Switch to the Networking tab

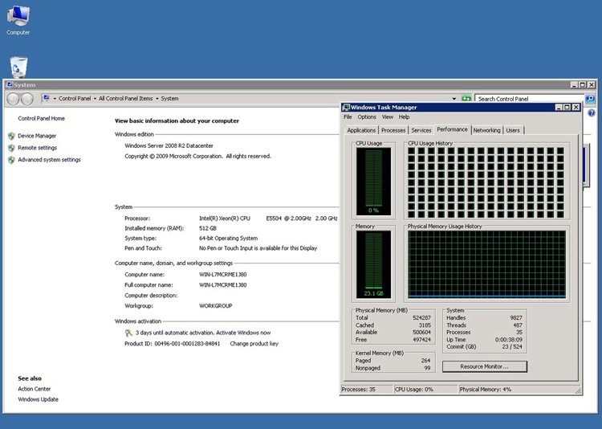click(x=487, y=130)
